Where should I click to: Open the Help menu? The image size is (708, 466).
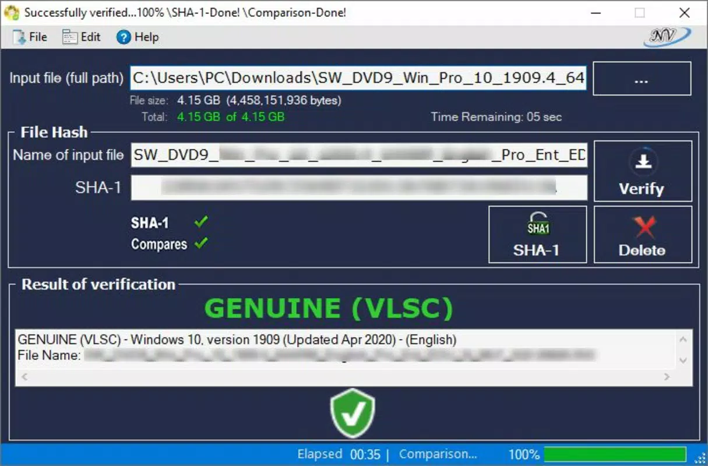click(x=138, y=37)
